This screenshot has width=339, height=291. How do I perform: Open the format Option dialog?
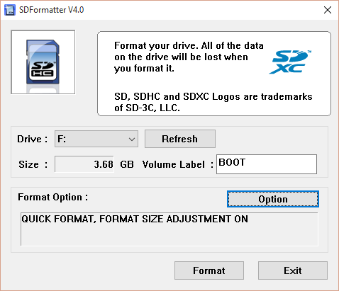coord(273,199)
